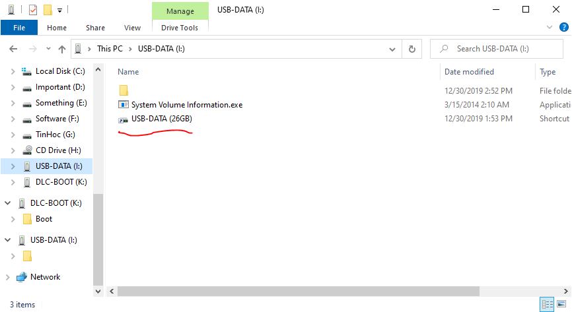This screenshot has width=572, height=312.
Task: Switch to Details view layout
Action: [547, 304]
